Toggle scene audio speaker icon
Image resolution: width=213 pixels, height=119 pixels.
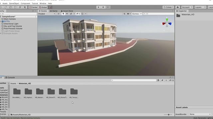pos(67,14)
